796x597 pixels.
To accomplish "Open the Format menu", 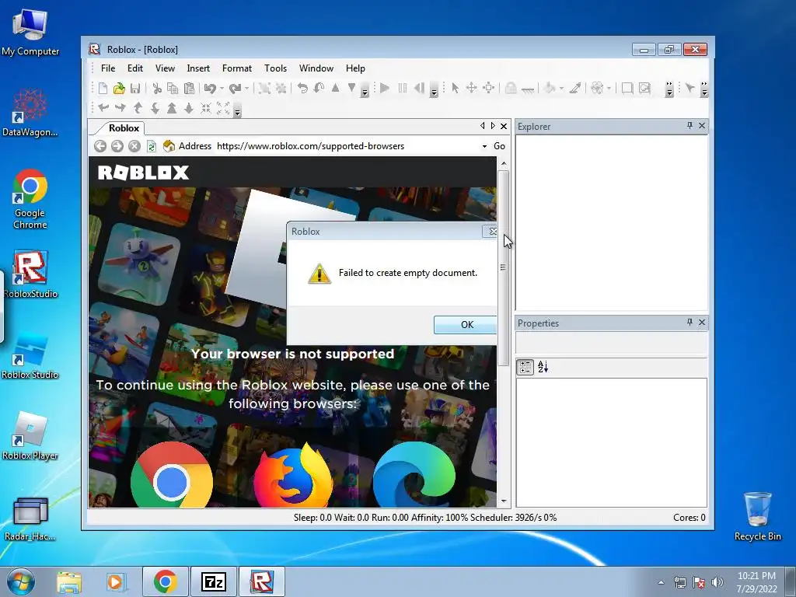I will point(236,68).
